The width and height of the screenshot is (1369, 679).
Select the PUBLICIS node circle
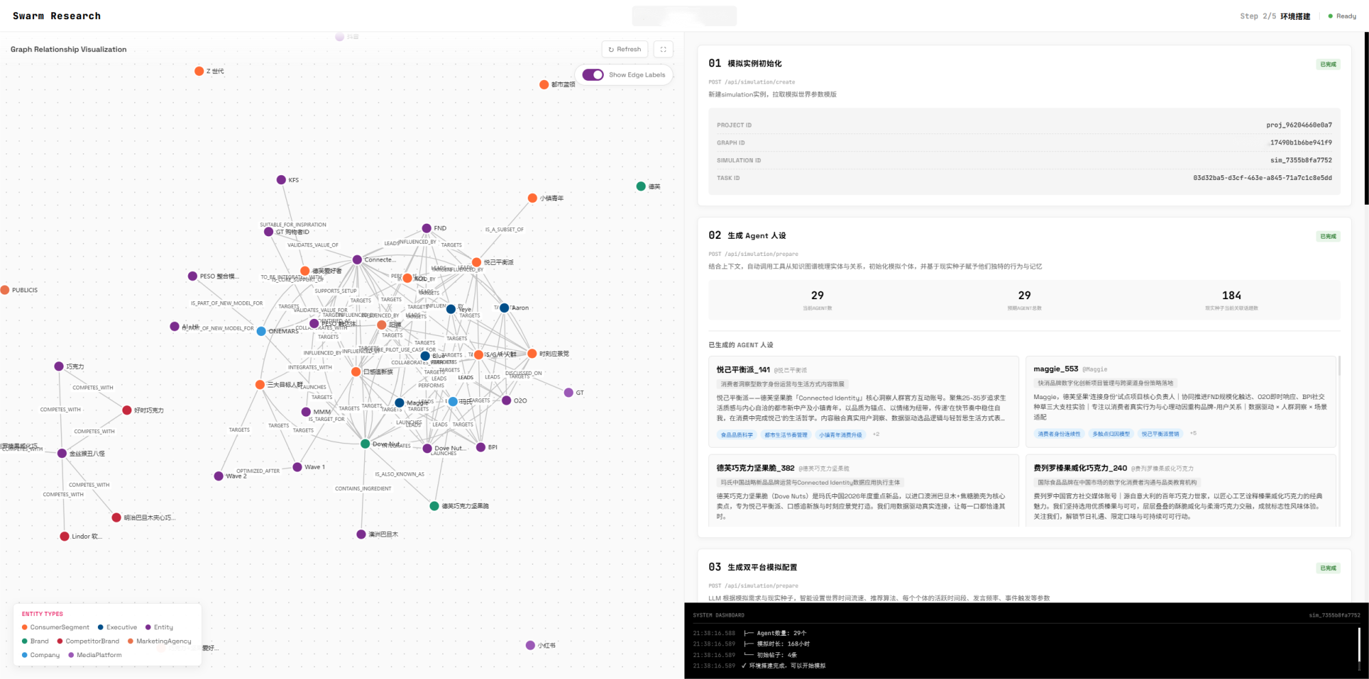point(5,290)
